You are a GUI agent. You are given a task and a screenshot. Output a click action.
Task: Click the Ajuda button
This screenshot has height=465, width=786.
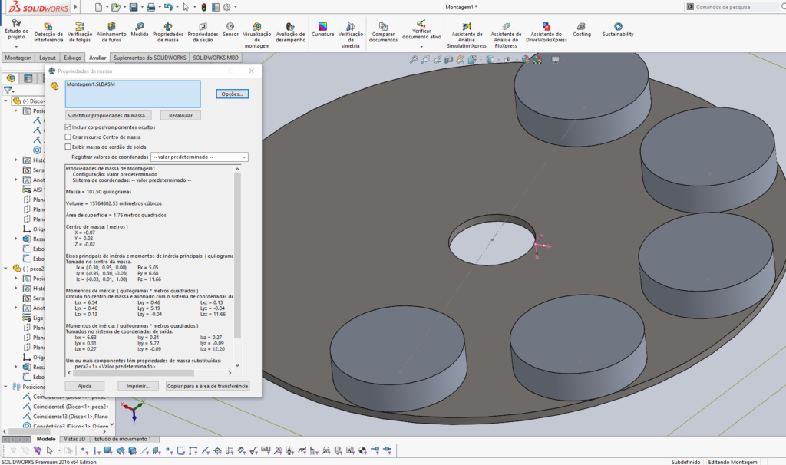tap(84, 386)
